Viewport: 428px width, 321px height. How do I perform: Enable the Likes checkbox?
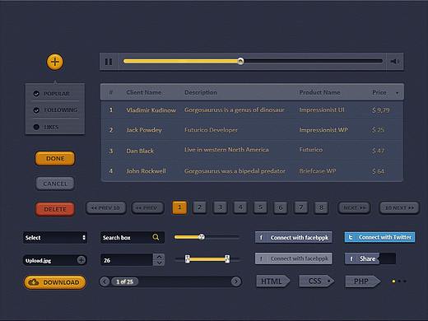click(x=36, y=127)
